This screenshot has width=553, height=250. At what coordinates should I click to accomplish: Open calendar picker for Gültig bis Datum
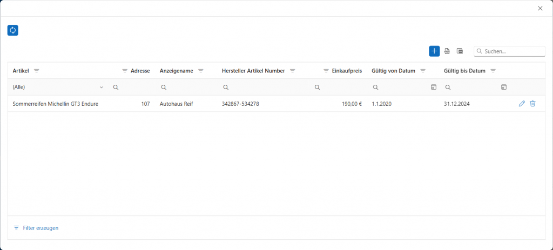coord(503,87)
